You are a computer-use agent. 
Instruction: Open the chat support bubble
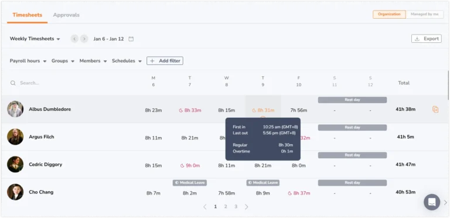coord(432,202)
